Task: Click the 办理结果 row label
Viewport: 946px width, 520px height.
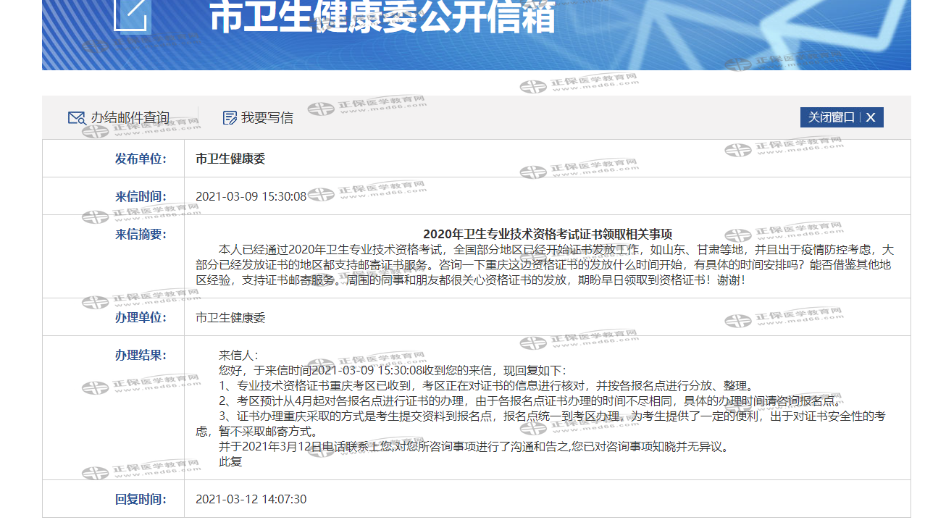Action: [x=141, y=355]
